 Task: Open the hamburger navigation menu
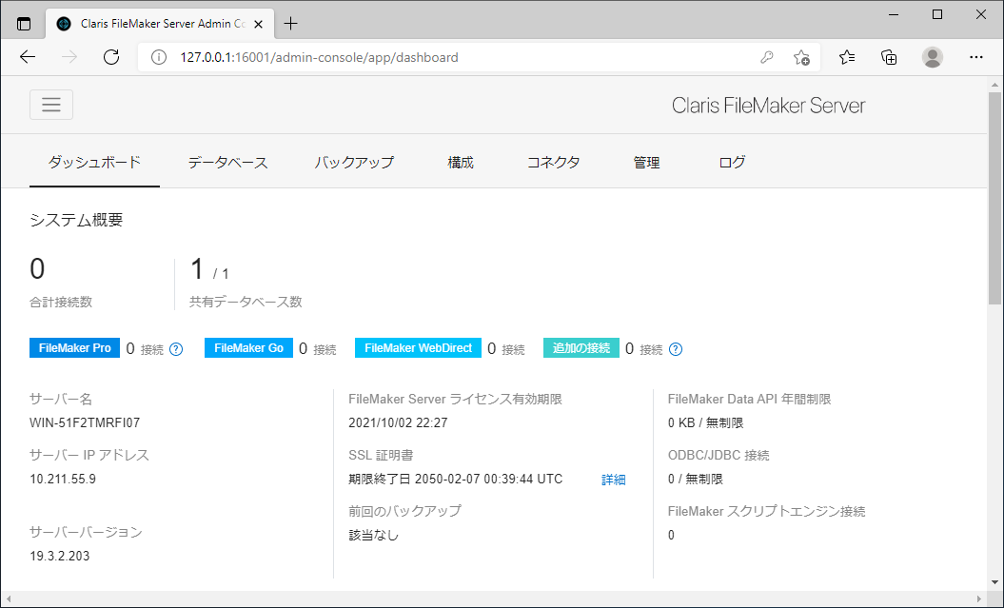(x=50, y=104)
